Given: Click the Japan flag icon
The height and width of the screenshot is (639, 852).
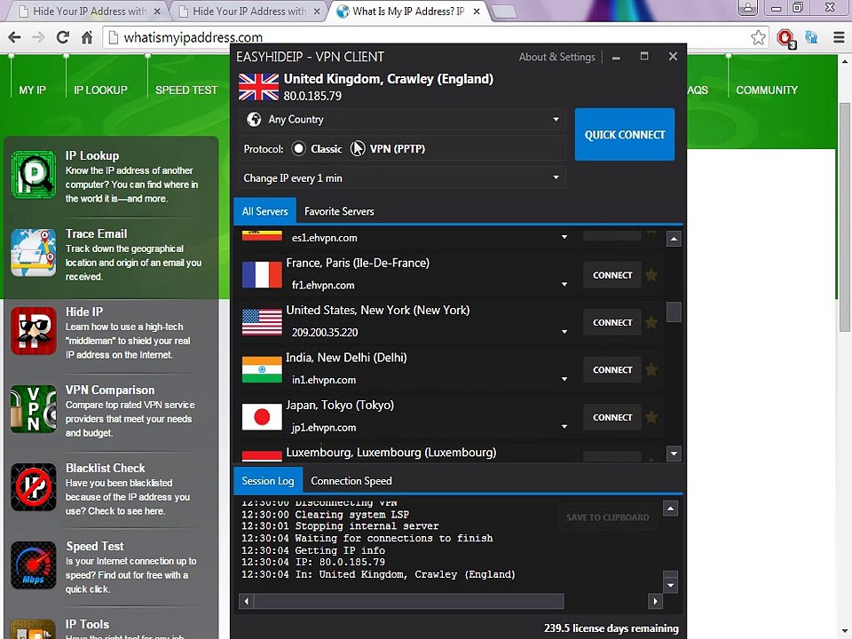Looking at the screenshot, I should click(262, 417).
